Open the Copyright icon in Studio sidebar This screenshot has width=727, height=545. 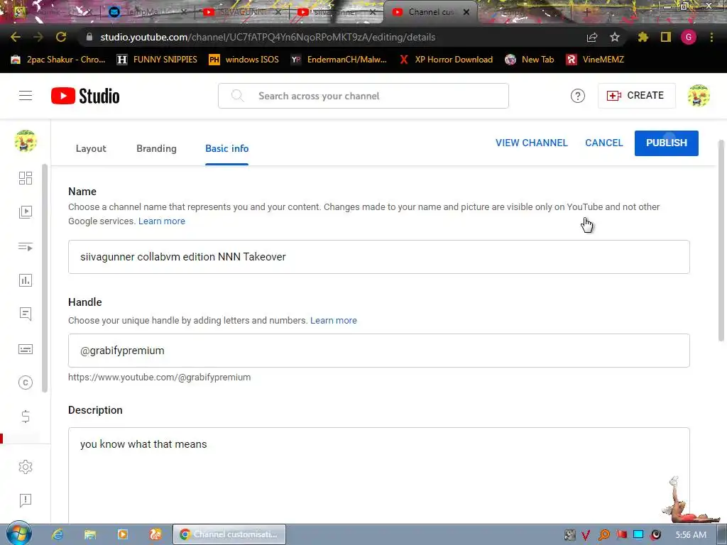point(26,382)
